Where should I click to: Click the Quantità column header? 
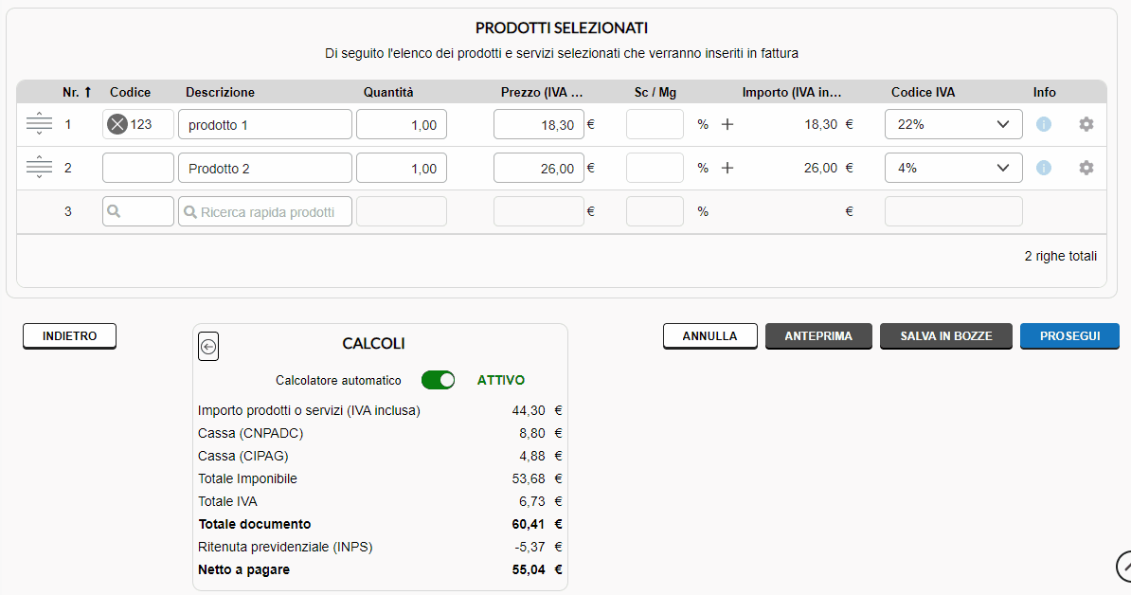point(388,92)
